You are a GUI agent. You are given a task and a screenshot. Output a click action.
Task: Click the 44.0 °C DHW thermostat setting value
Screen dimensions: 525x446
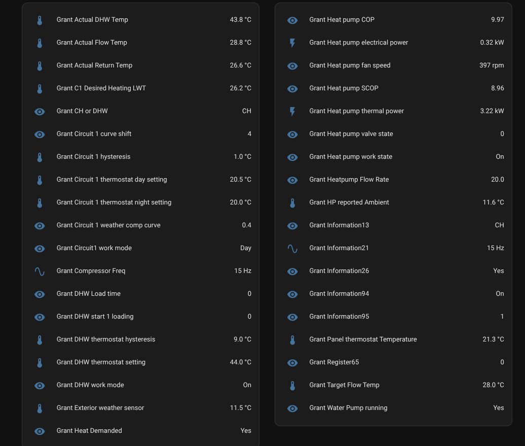point(240,362)
